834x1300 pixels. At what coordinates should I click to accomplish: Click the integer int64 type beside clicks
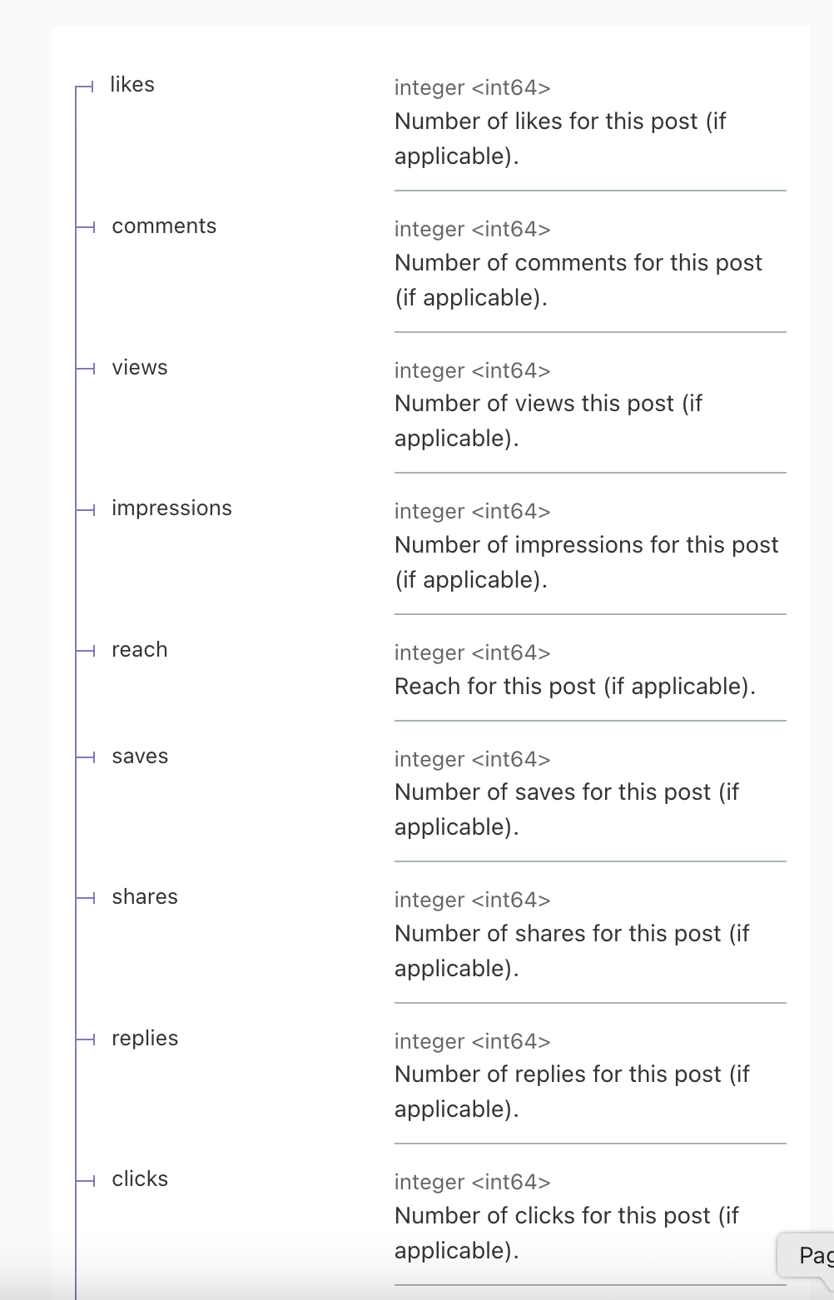coord(472,1183)
